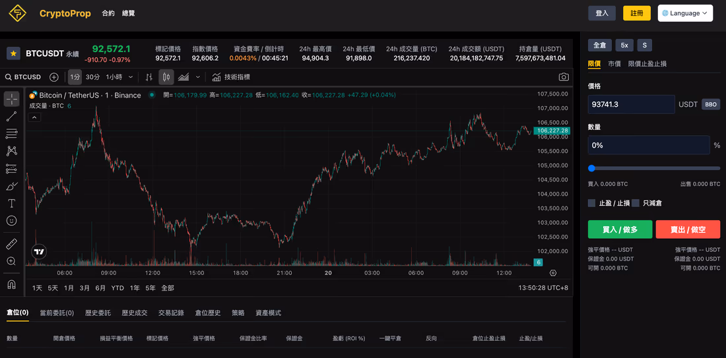This screenshot has height=358, width=726.
Task: Click the price input field 93741.3
Action: (632, 105)
